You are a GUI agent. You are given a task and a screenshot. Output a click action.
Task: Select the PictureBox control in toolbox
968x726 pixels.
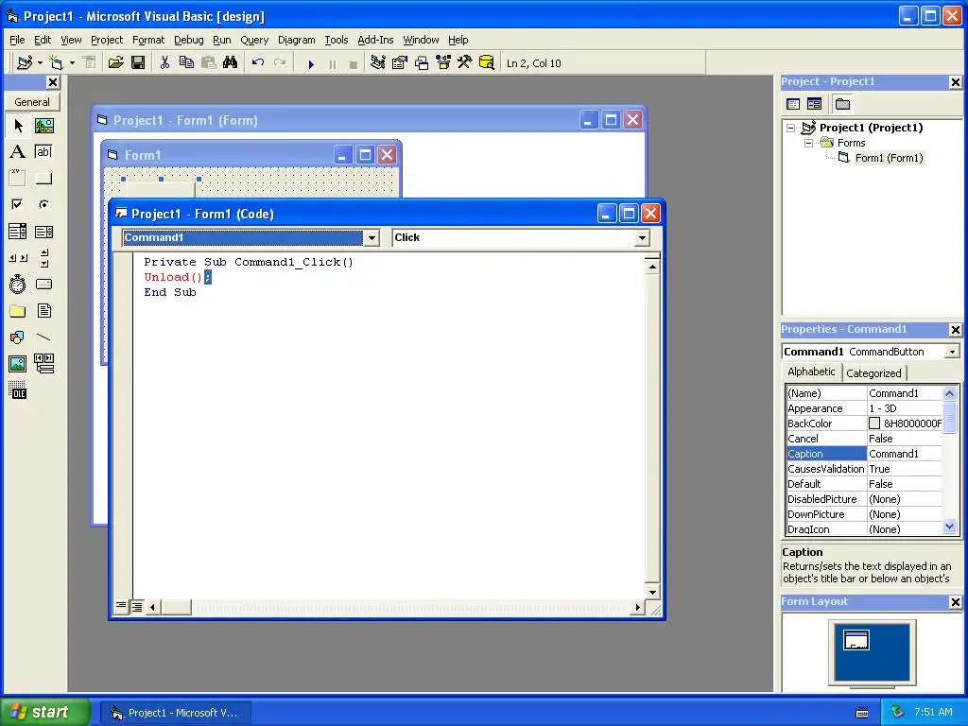[43, 126]
